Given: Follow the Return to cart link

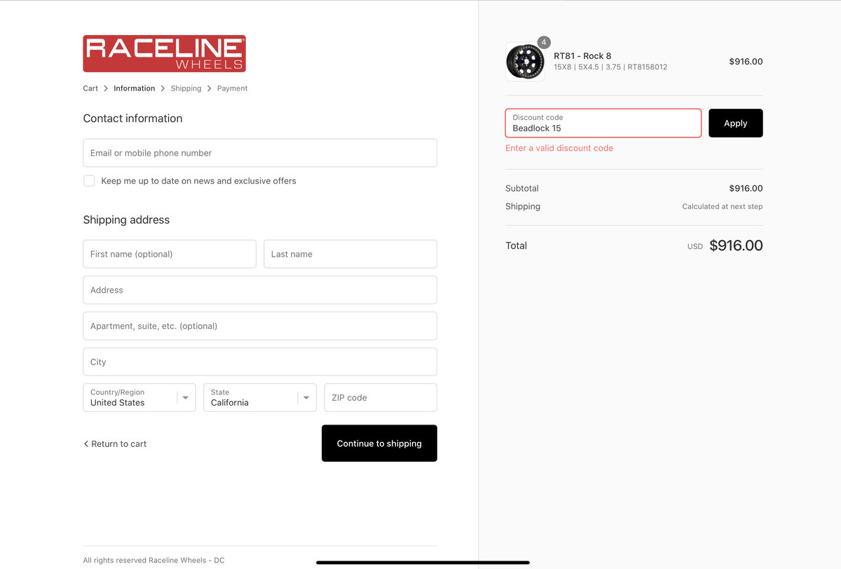Looking at the screenshot, I should click(118, 444).
